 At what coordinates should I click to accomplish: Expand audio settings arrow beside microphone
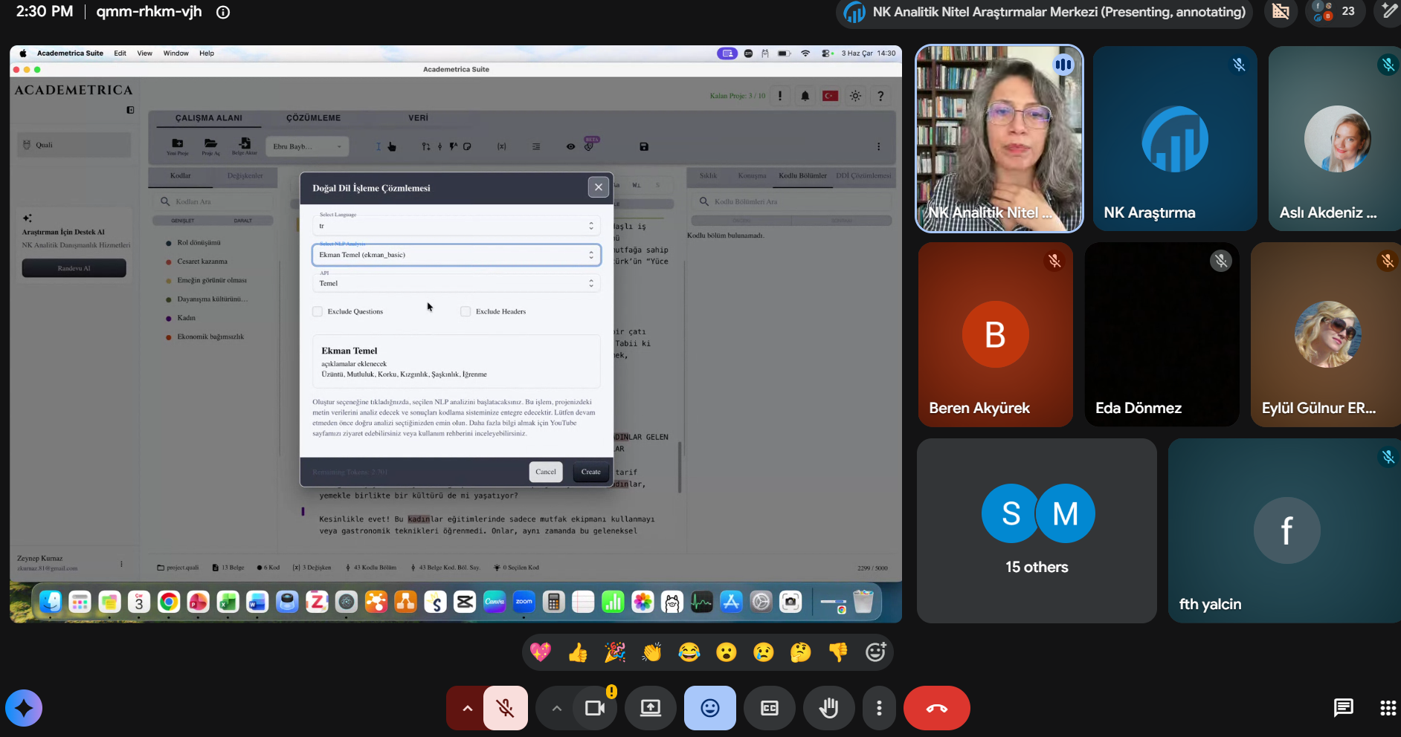(467, 708)
